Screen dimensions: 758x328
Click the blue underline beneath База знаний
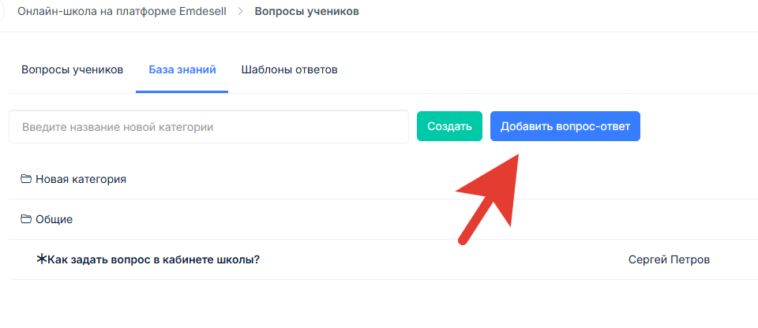tap(182, 91)
